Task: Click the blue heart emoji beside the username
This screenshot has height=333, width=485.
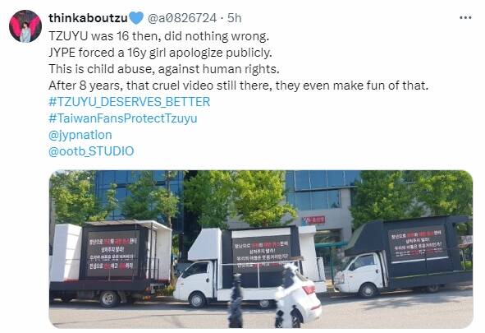Action: click(135, 18)
